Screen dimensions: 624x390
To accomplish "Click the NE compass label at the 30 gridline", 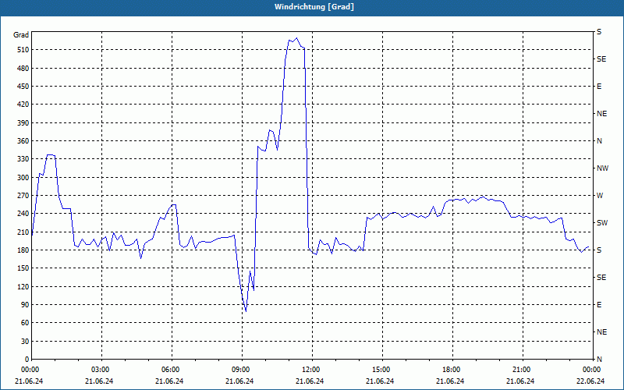I will pyautogui.click(x=601, y=332).
